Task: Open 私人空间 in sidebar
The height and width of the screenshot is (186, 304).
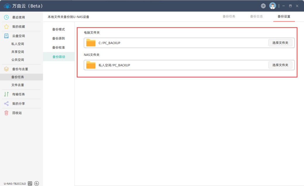Action: [x=18, y=44]
